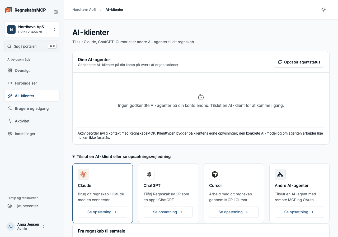
Task: Click Se opsætning for Cursor
Action: click(x=234, y=212)
